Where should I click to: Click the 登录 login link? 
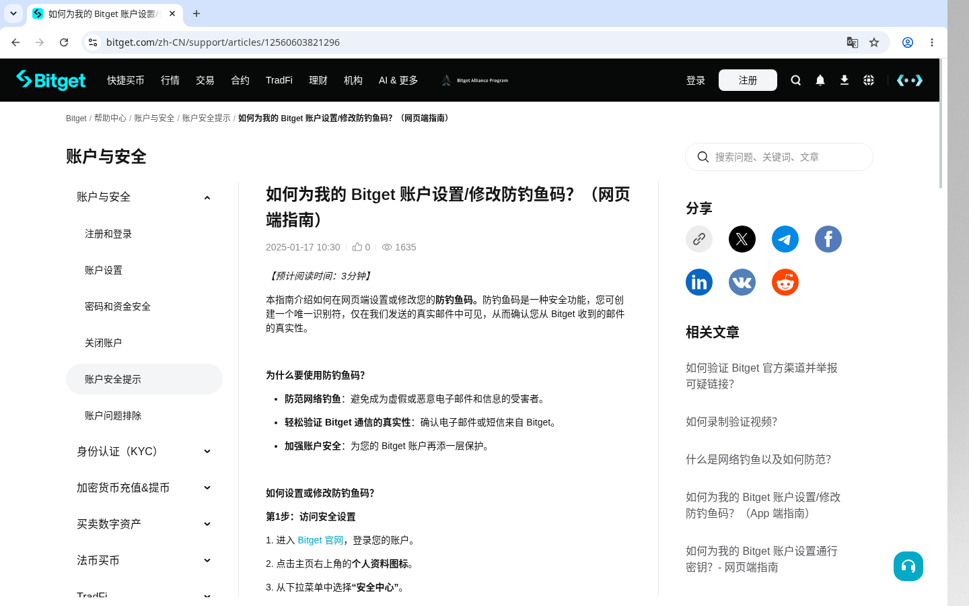click(696, 80)
